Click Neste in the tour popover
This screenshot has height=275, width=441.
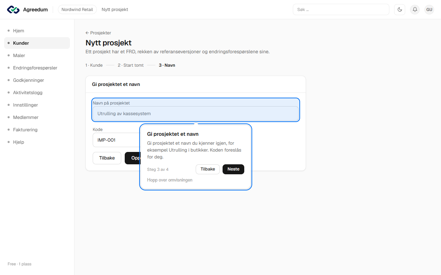pyautogui.click(x=233, y=169)
